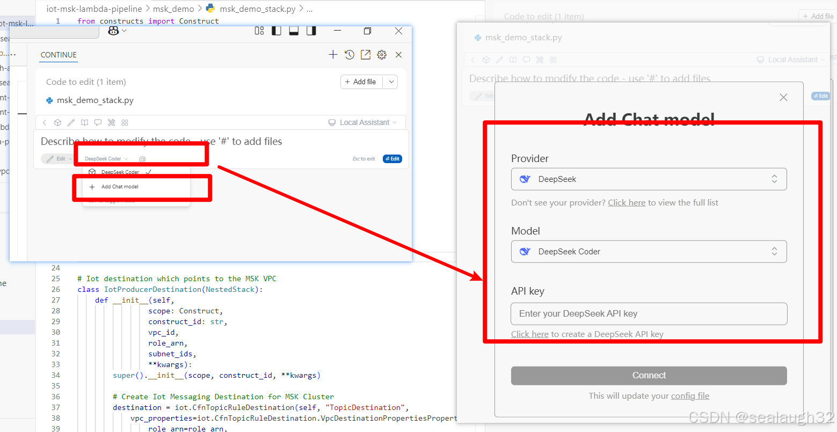
Task: Open the Local Assistant dropdown in Continue popup
Action: tap(363, 122)
